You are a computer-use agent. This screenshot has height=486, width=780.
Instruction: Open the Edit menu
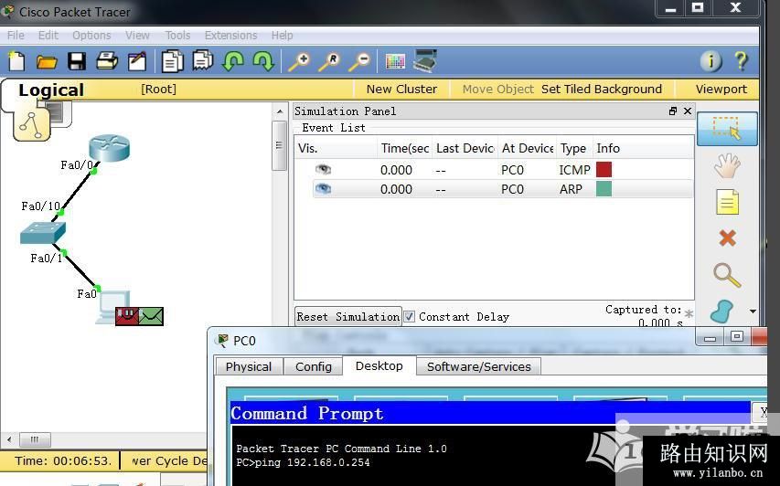click(48, 36)
